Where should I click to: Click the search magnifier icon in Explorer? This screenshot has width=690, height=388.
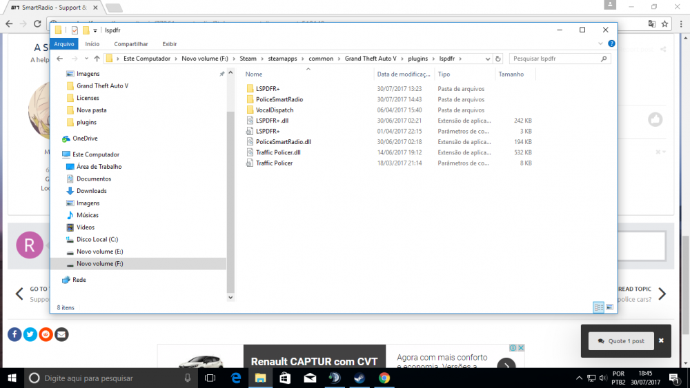point(604,59)
